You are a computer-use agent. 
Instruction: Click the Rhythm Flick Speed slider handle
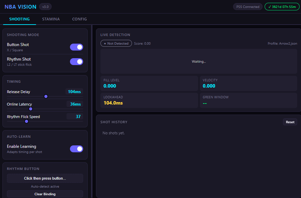[x=27, y=121]
